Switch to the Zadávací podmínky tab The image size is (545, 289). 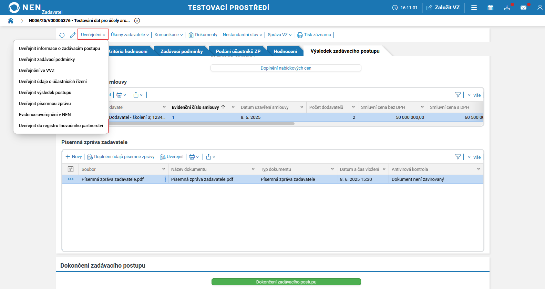(x=182, y=51)
